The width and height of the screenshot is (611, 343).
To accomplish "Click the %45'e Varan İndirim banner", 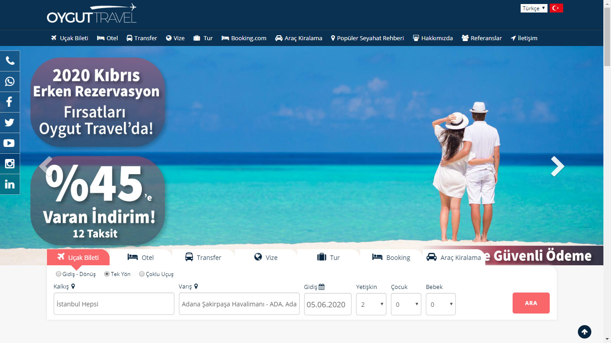I will pyautogui.click(x=98, y=201).
